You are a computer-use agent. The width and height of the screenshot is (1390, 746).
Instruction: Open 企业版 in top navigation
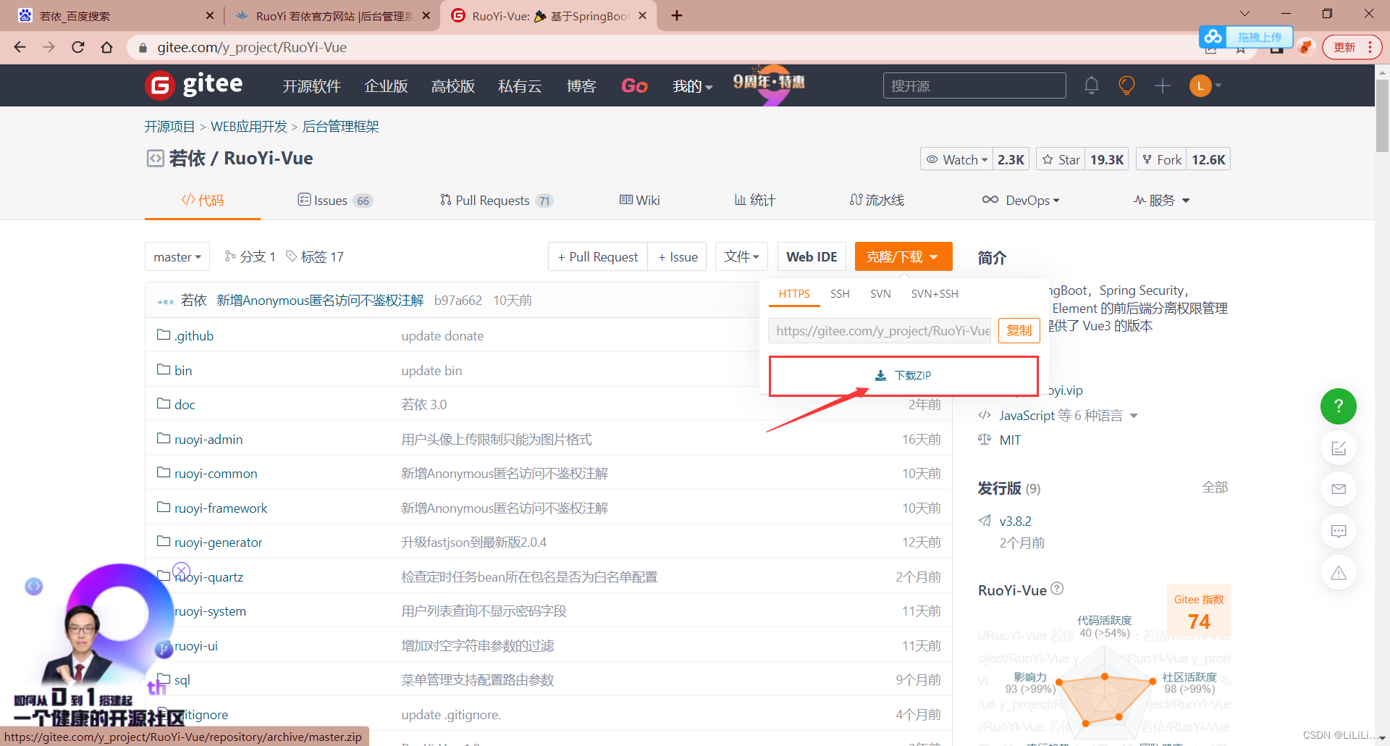pyautogui.click(x=386, y=86)
